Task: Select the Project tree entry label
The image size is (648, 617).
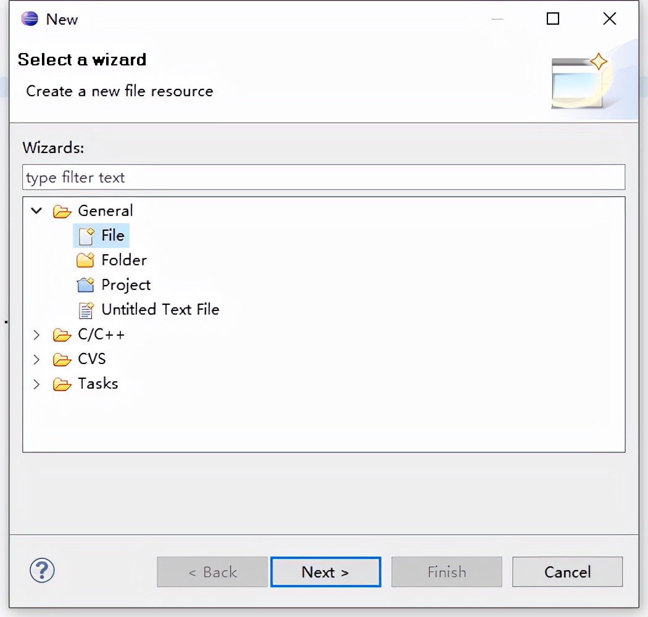Action: click(126, 285)
